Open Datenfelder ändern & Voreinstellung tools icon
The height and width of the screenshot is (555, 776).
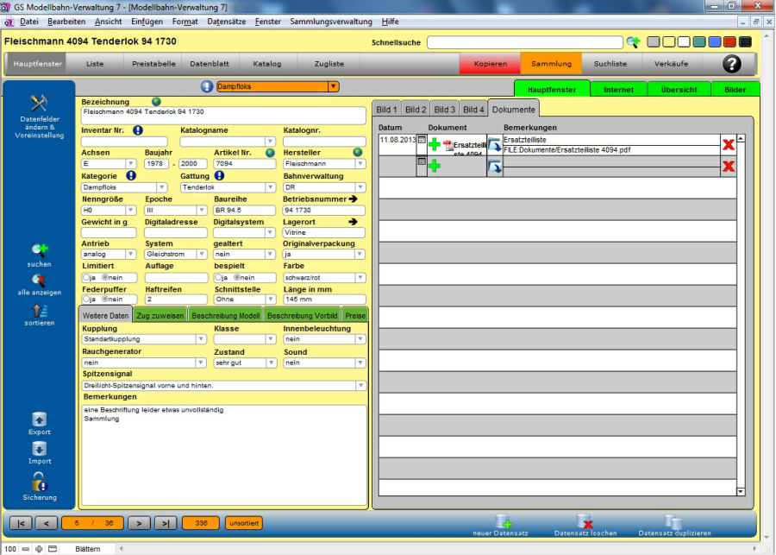pos(39,103)
